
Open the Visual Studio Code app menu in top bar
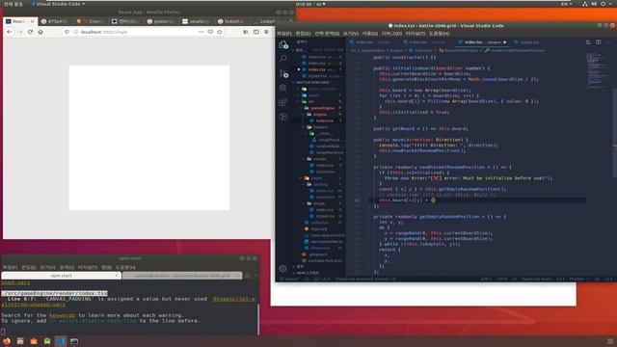58,4
